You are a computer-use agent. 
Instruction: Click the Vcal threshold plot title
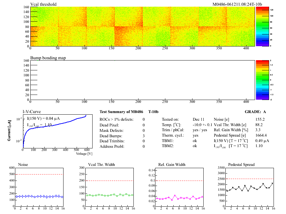pyautogui.click(x=43, y=4)
